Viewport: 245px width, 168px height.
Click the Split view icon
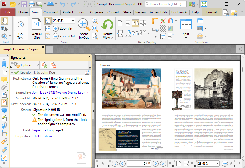186,24
